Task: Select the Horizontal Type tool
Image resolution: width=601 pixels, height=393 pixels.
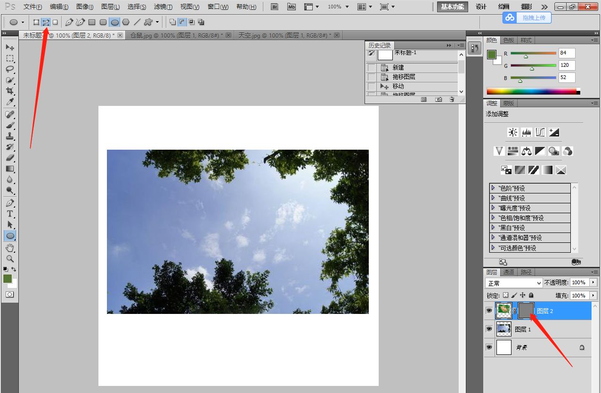Action: [10, 214]
